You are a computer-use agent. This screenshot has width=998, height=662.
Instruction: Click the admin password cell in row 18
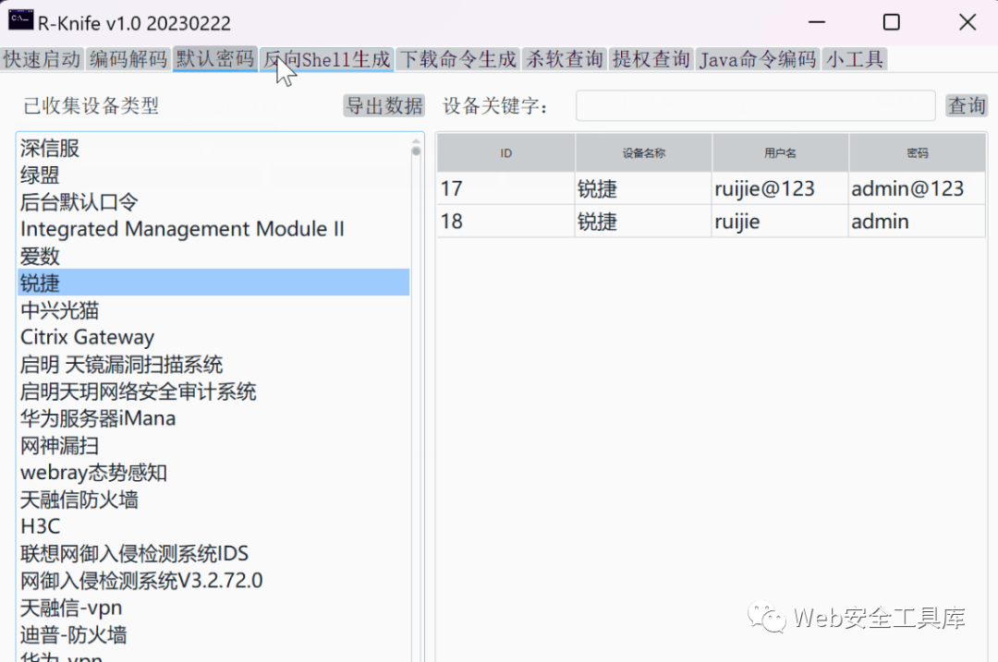918,222
